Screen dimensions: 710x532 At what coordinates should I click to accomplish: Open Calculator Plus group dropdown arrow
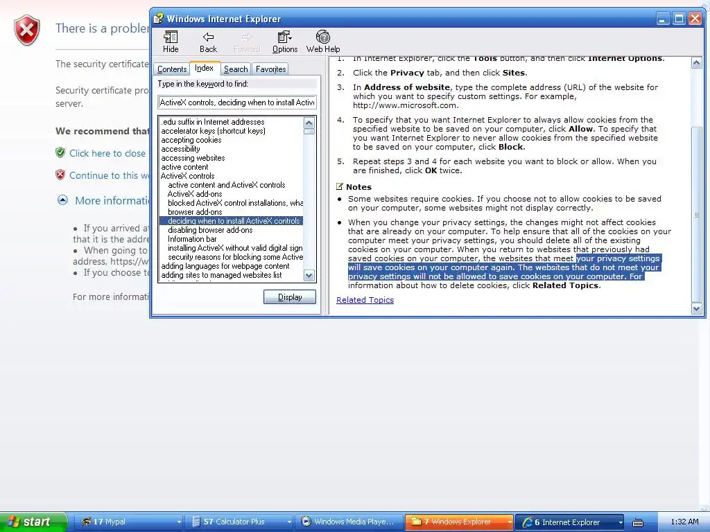pyautogui.click(x=289, y=522)
